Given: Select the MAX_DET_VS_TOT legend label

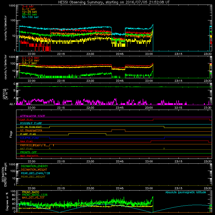Looking at the screenshot, I should pos(33,198).
